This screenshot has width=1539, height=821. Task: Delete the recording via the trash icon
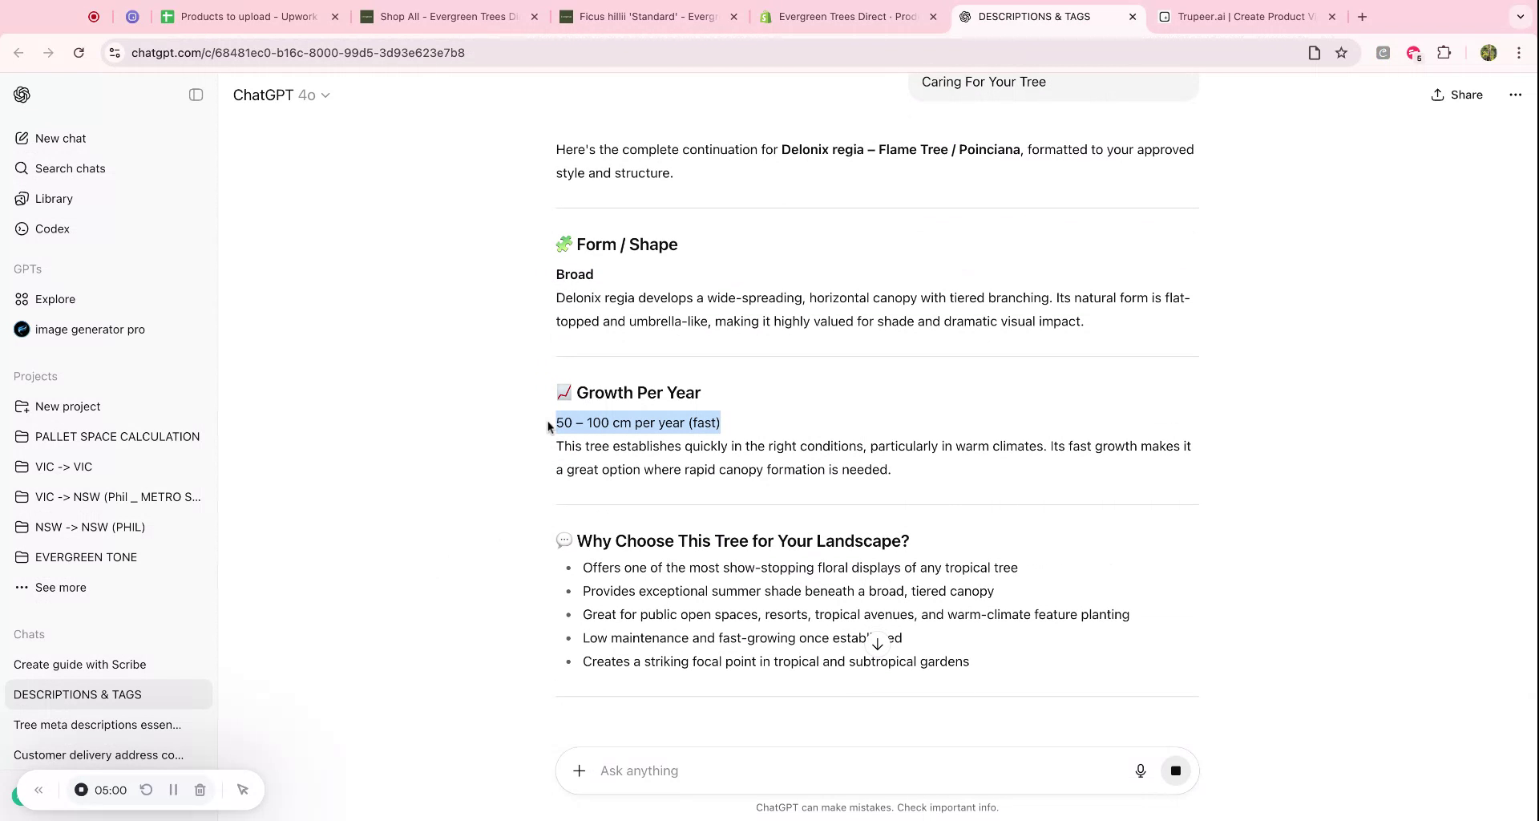pos(200,790)
